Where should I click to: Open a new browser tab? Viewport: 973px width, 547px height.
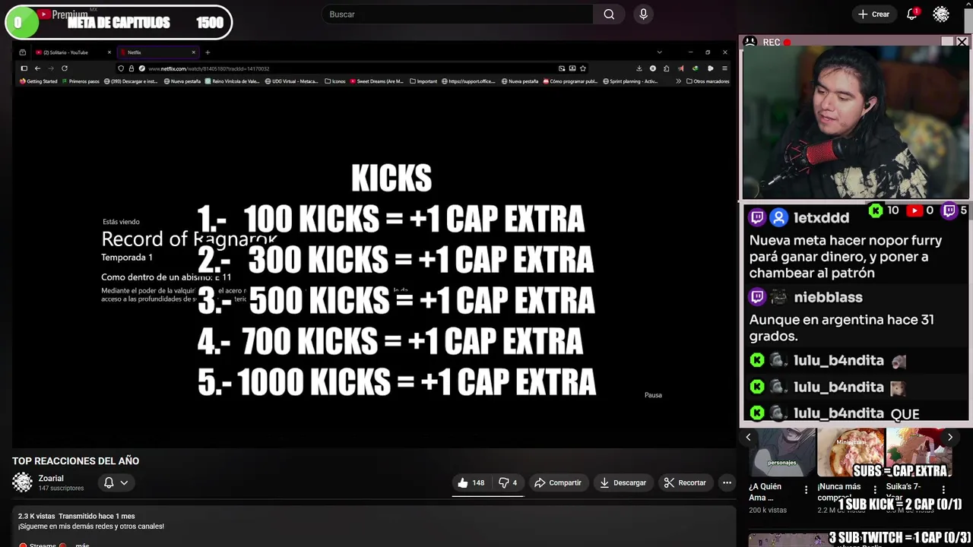click(208, 52)
